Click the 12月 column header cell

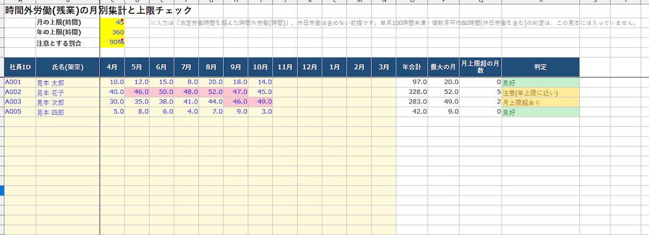coord(310,67)
